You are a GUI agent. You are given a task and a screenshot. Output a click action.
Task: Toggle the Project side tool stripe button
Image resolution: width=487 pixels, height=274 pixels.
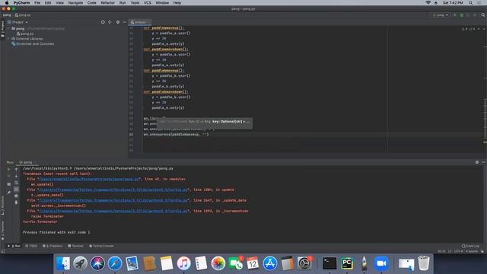click(2, 29)
